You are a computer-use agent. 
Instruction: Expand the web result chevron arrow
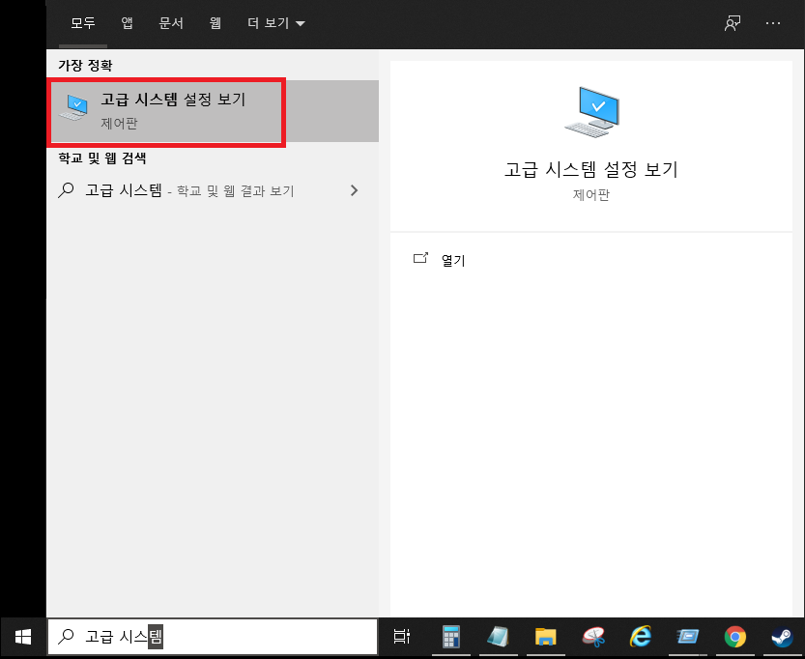(354, 190)
